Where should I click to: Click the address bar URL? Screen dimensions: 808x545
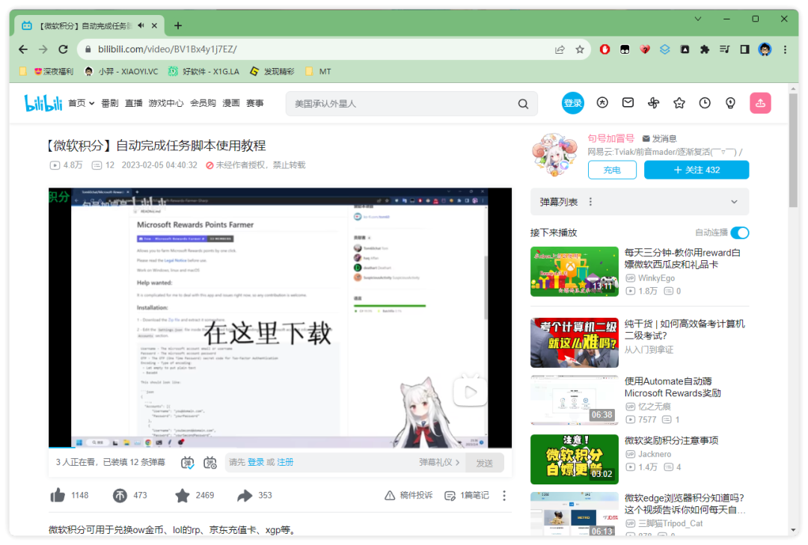tap(168, 49)
